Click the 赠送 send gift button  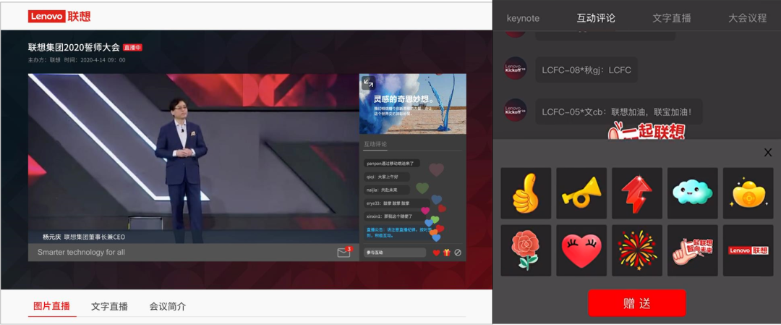[636, 303]
